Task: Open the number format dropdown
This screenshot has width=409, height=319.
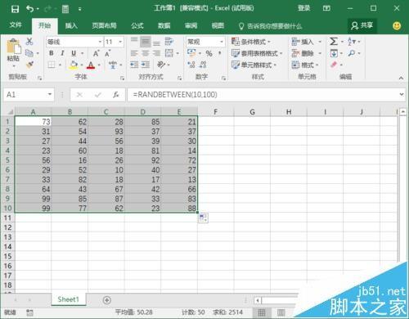Action: tap(222, 42)
